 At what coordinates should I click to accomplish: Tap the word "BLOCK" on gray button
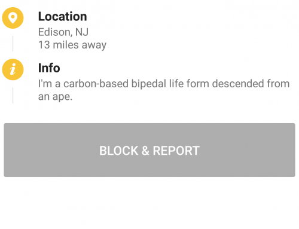pyautogui.click(x=119, y=151)
